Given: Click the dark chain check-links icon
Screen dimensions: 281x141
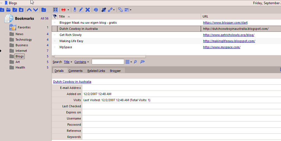Looking at the screenshot, I should (103, 10).
